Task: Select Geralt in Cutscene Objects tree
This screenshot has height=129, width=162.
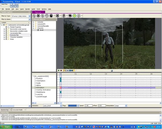Action: pos(42,30)
